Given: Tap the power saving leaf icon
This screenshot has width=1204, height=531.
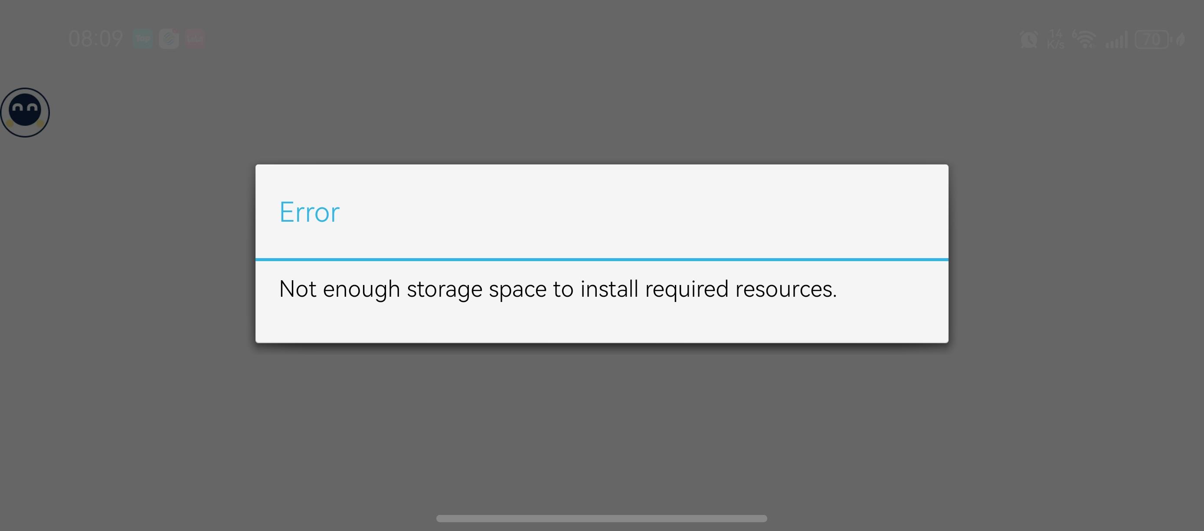Looking at the screenshot, I should click(x=1181, y=40).
